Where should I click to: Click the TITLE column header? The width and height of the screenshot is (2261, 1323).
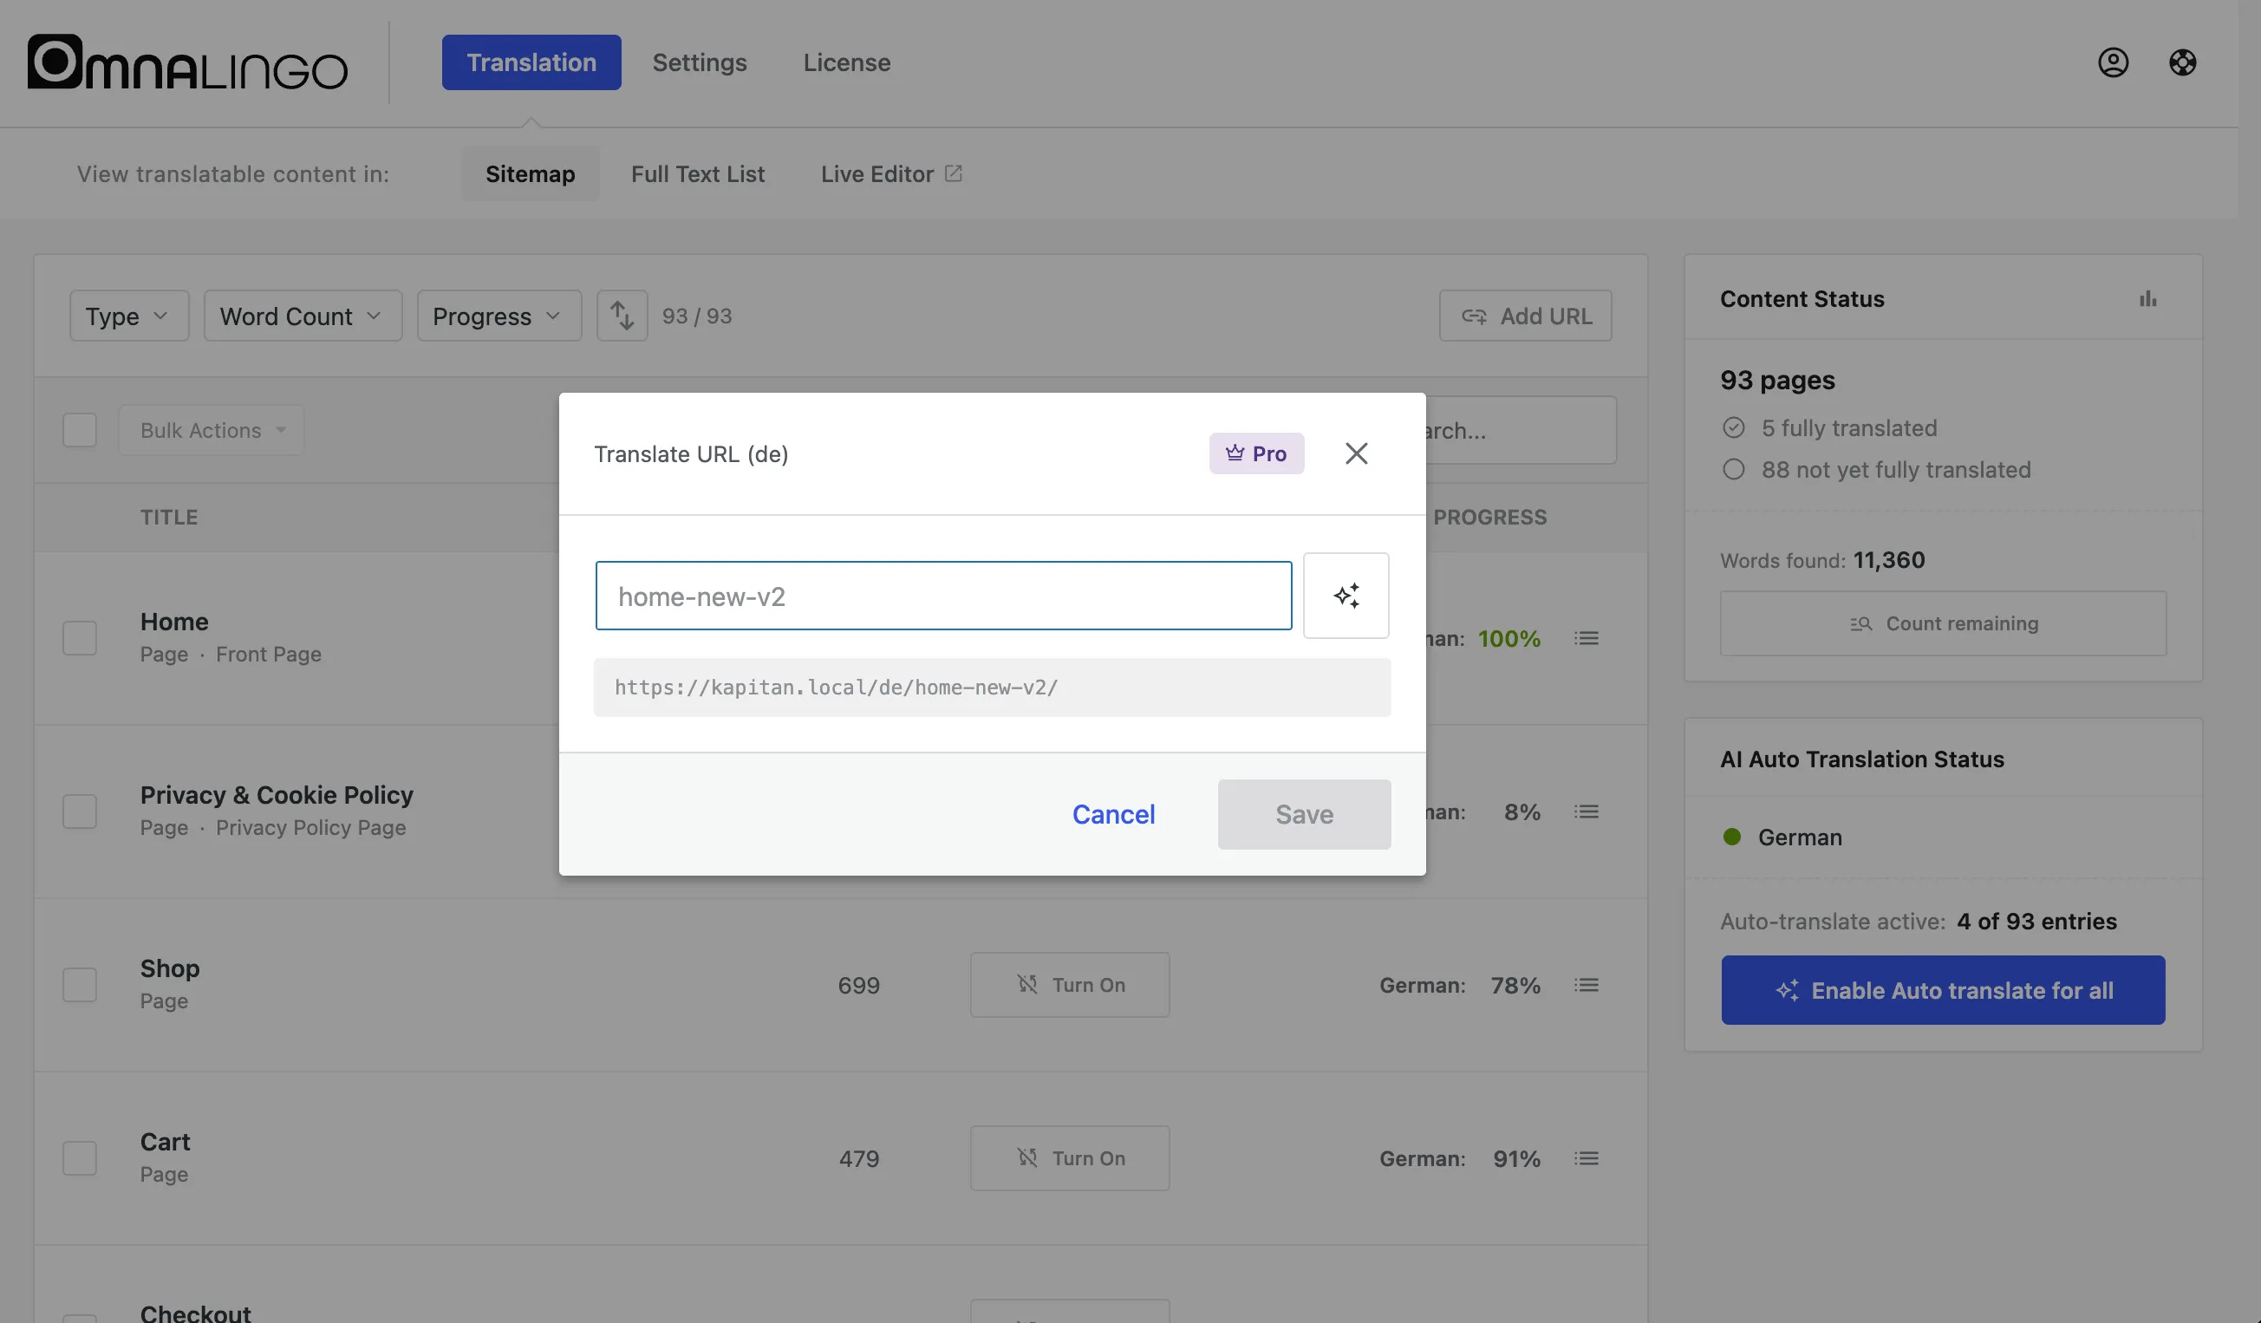pyautogui.click(x=169, y=517)
